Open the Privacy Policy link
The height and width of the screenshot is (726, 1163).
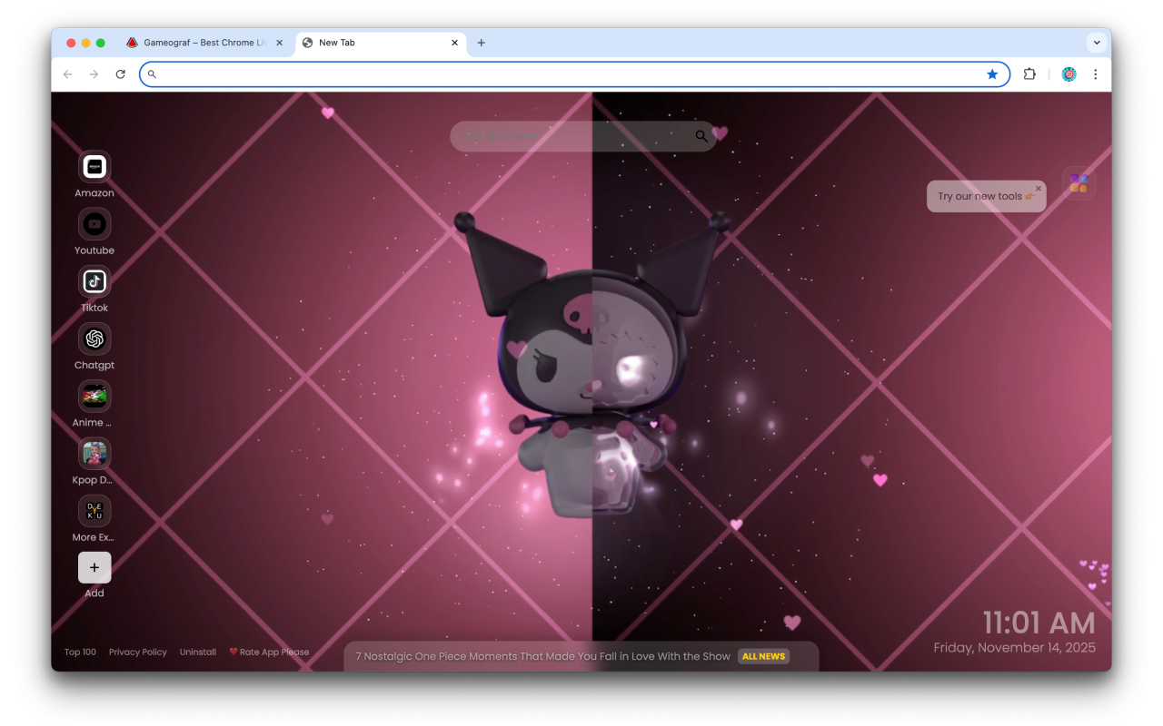(138, 652)
